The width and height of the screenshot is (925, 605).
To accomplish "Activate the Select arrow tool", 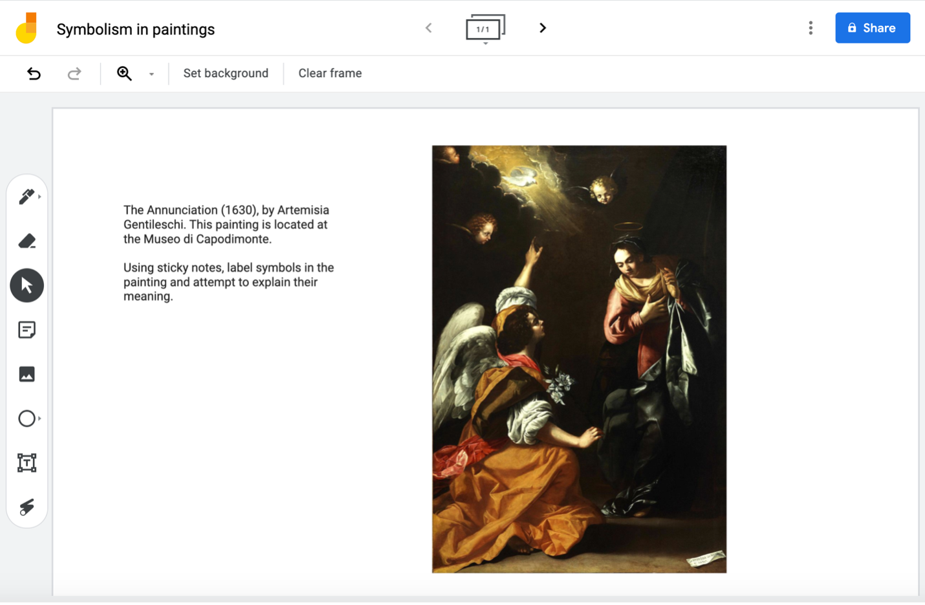I will click(x=27, y=285).
